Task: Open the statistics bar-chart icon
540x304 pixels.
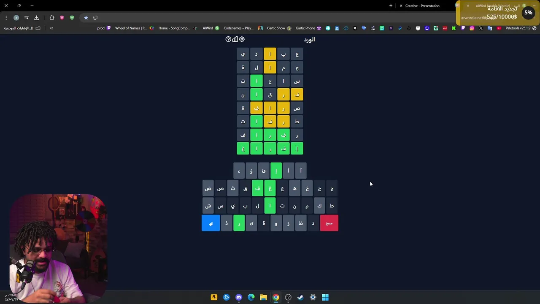Action: click(235, 39)
